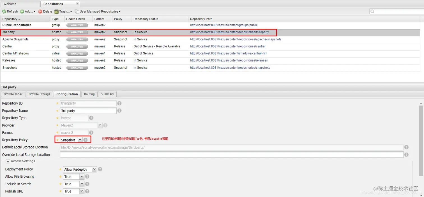Analyze Central M1 shadow health check
424x197 pixels.
(77, 53)
